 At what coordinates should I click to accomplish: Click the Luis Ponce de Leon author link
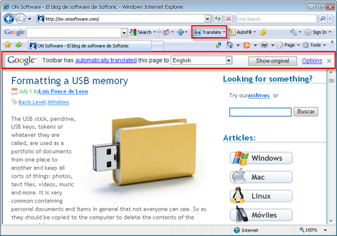[63, 91]
